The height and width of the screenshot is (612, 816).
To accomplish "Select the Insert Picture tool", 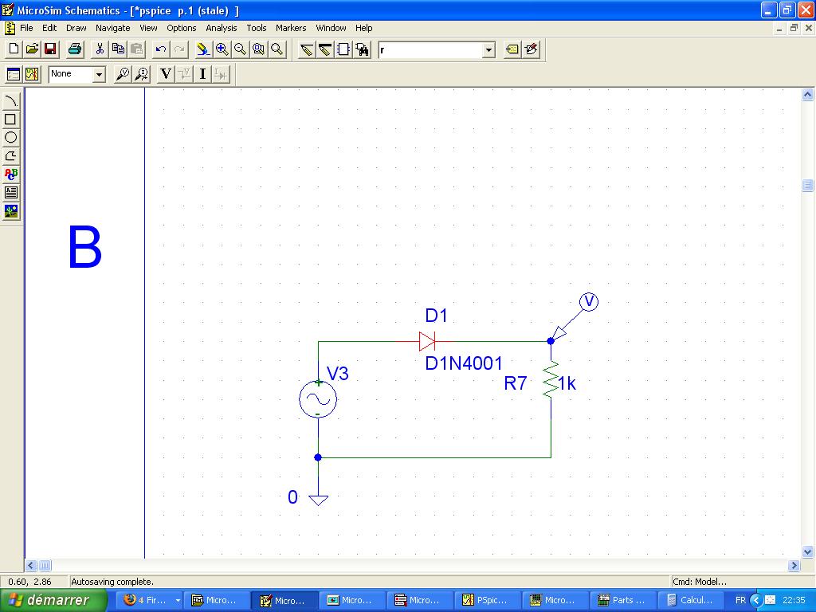I will [x=11, y=211].
